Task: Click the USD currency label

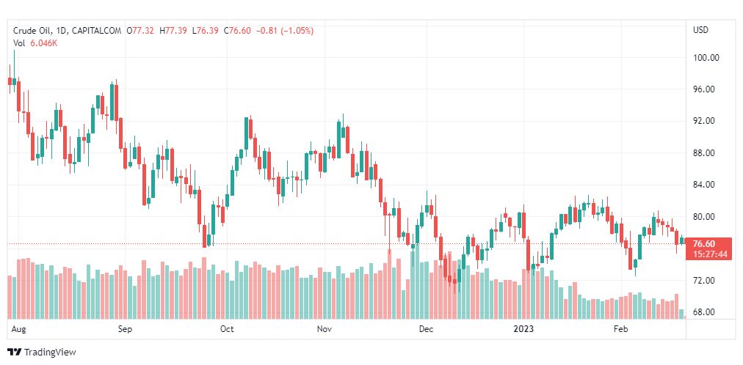Action: tap(700, 30)
